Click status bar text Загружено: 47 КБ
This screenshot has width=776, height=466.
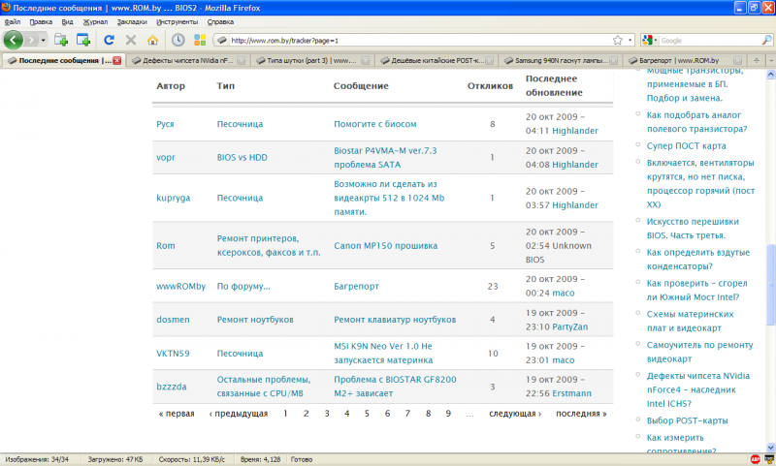pos(114,459)
